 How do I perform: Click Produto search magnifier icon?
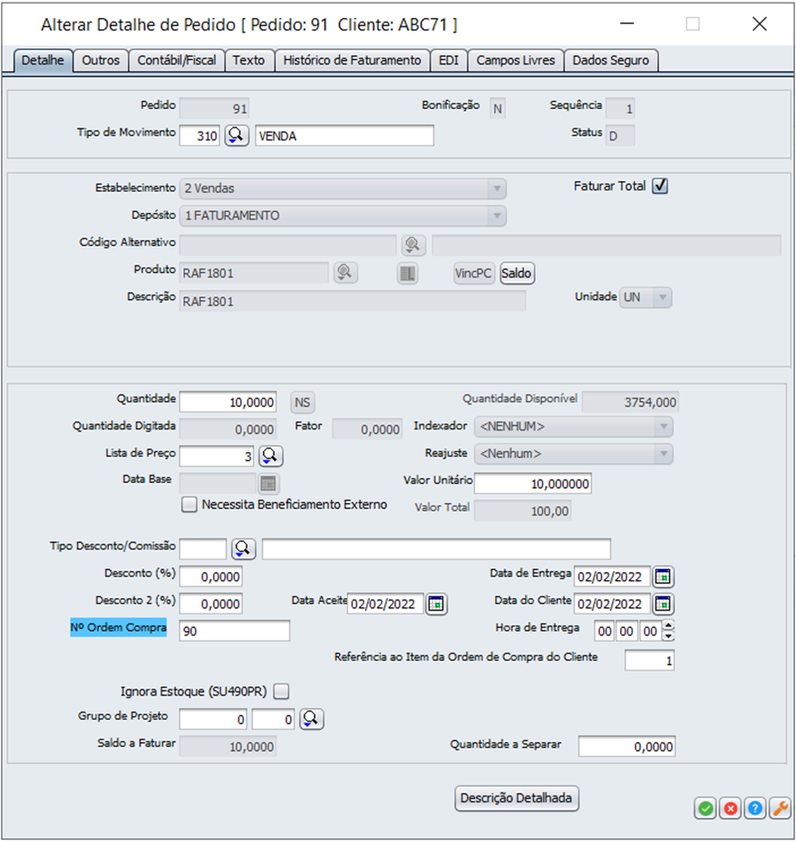click(x=345, y=272)
